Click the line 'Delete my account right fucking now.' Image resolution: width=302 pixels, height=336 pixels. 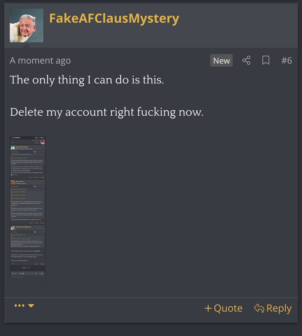coord(107,112)
